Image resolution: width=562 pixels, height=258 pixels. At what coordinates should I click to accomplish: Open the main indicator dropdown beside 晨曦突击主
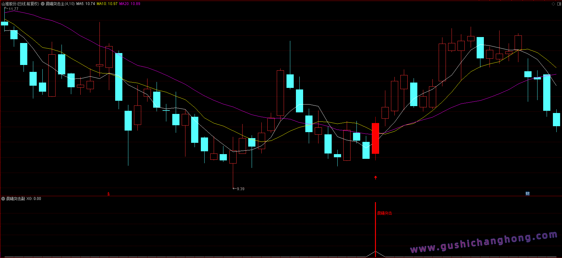[x=43, y=4]
